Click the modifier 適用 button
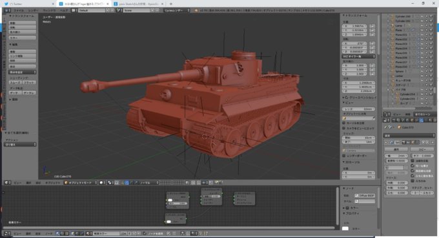The image size is (439, 238). point(396,149)
